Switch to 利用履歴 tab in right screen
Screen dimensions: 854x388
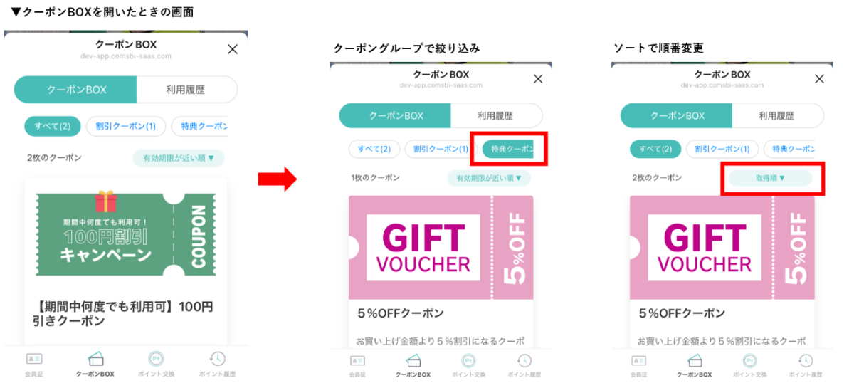tap(777, 115)
